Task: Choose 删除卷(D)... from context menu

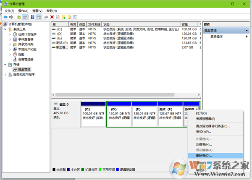Action: [x=205, y=155]
